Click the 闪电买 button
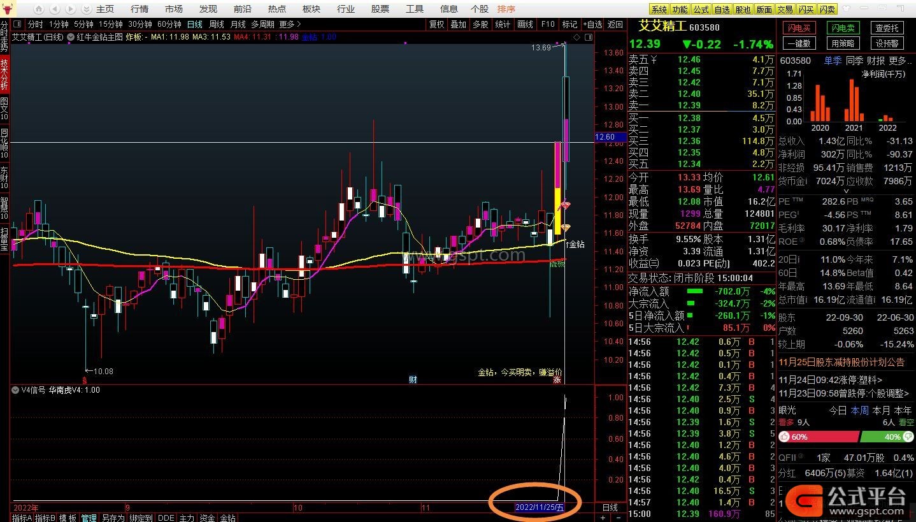This screenshot has height=522, width=916. click(x=798, y=28)
